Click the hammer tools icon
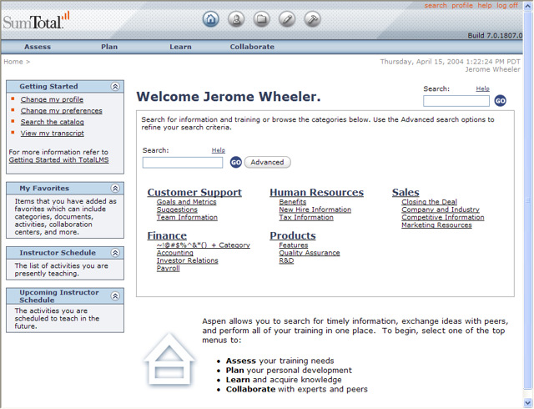 [312, 19]
